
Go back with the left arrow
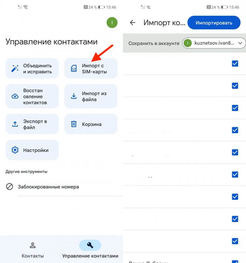pos(133,23)
